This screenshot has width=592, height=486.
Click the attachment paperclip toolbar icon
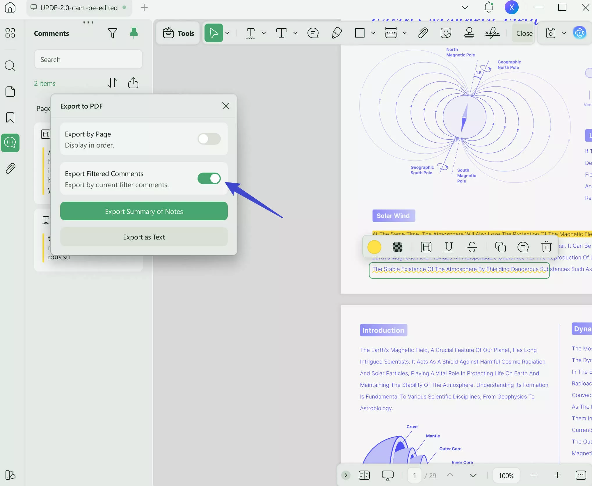point(423,33)
